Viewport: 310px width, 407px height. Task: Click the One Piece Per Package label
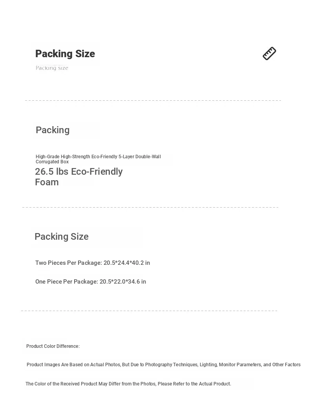[67, 282]
